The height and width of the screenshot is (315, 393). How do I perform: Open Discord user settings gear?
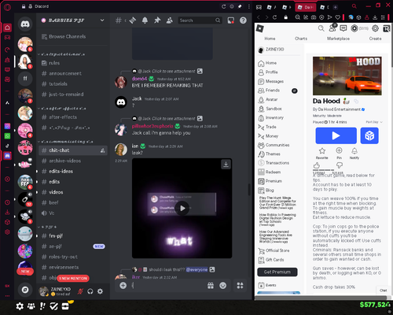pyautogui.click(x=100, y=291)
